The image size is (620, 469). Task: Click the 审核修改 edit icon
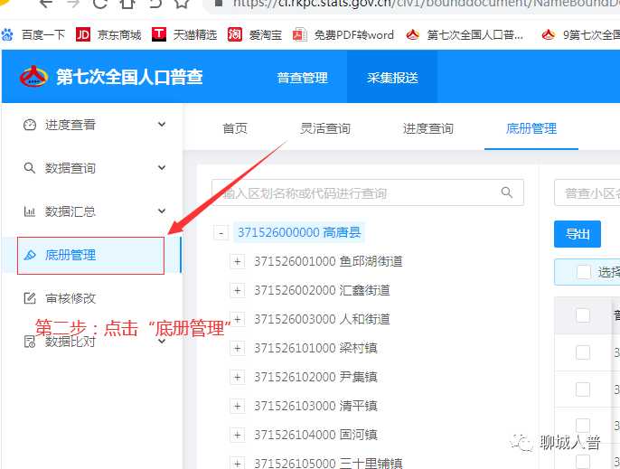click(30, 298)
